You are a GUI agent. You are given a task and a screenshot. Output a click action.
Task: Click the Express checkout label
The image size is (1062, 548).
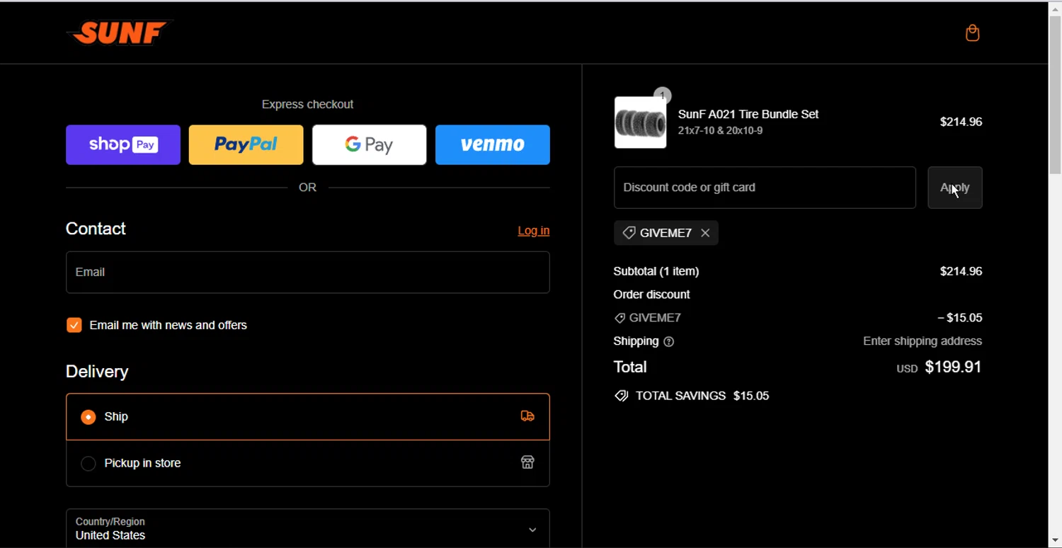(x=307, y=104)
